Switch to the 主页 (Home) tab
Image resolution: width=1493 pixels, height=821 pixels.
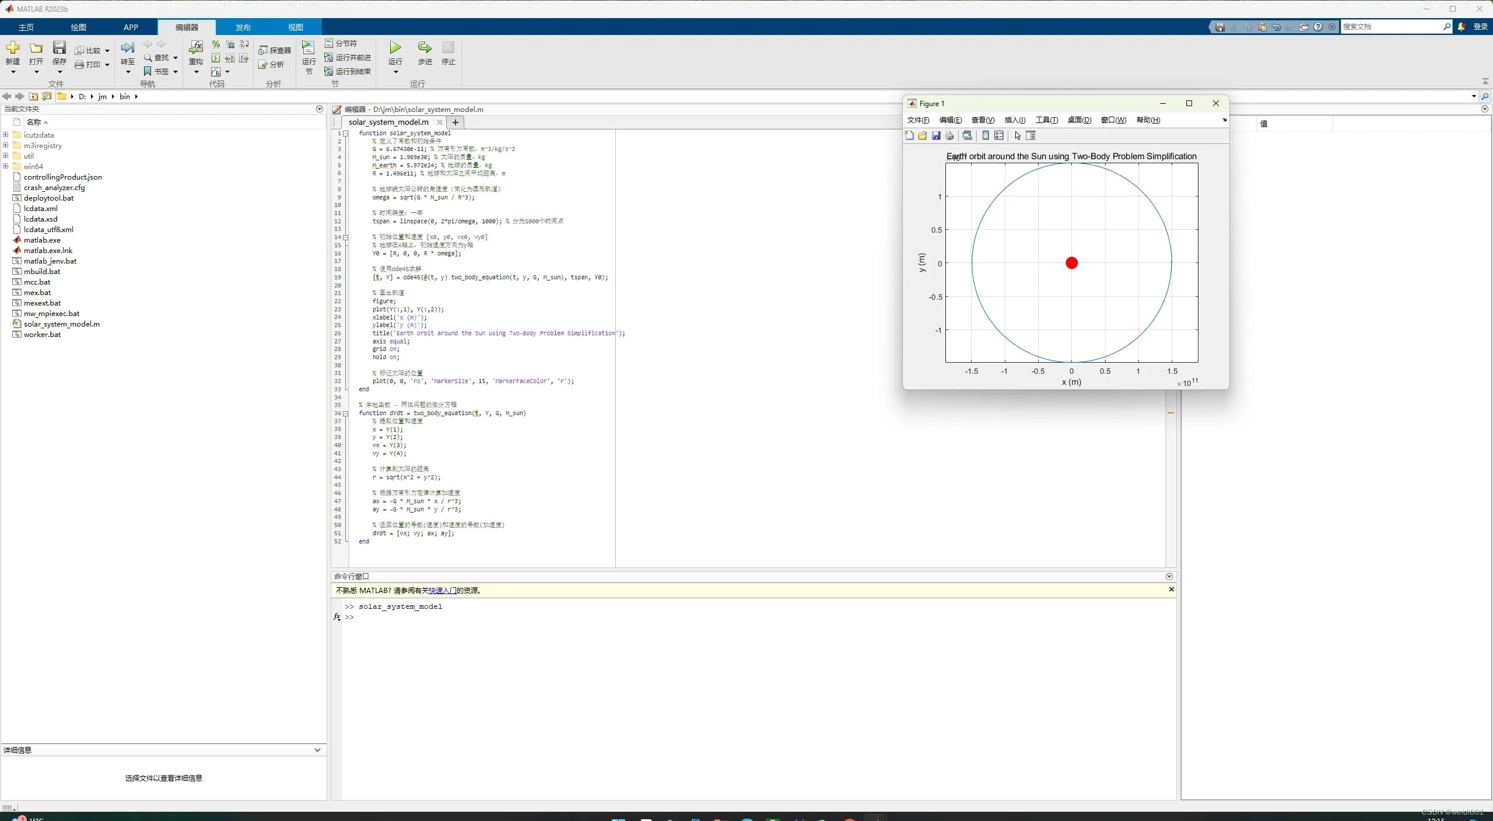coord(26,27)
